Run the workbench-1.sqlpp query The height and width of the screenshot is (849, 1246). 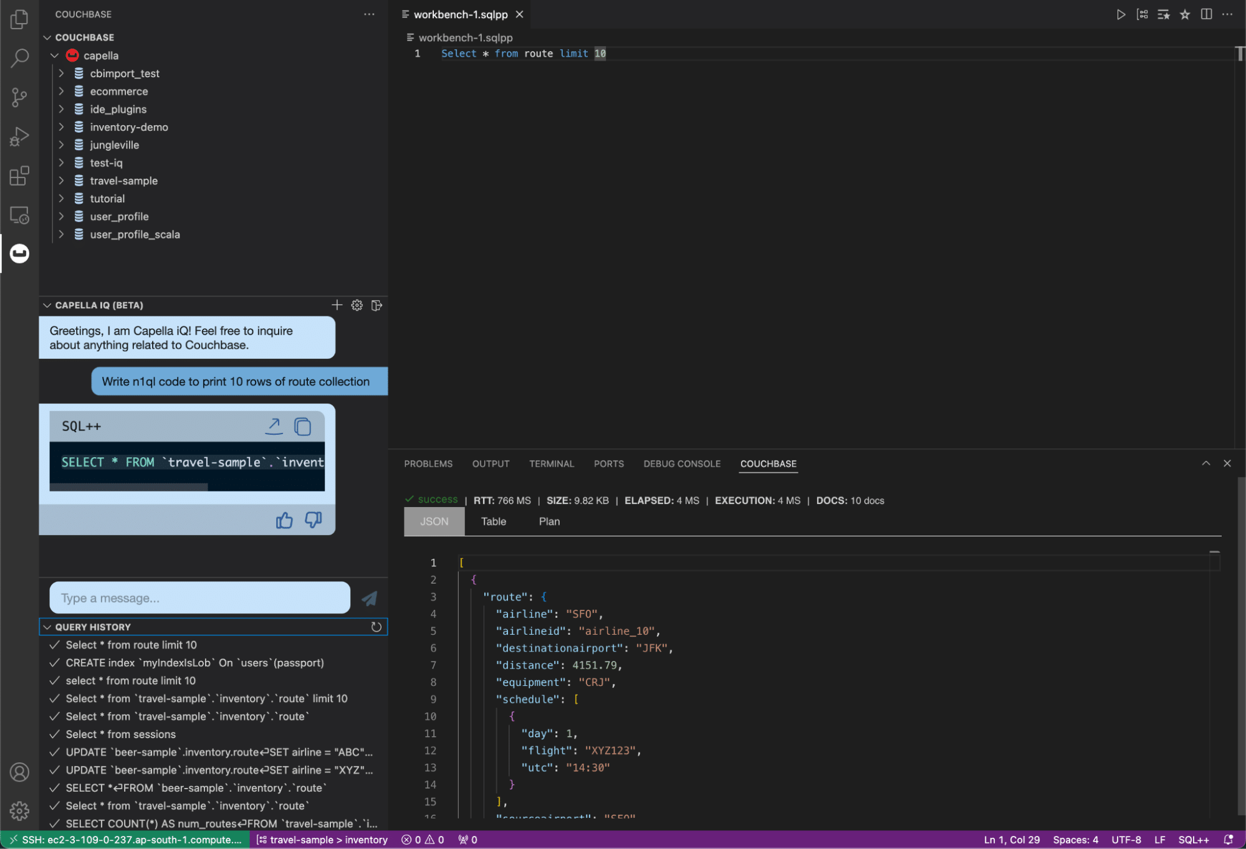coord(1121,14)
